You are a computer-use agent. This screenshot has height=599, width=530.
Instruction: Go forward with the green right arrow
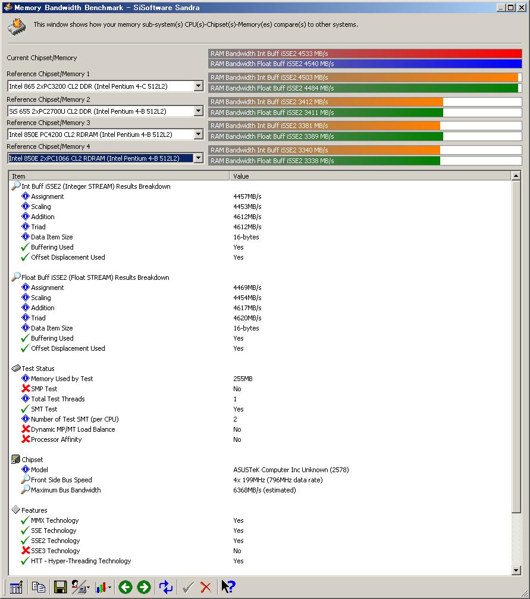[x=144, y=587]
